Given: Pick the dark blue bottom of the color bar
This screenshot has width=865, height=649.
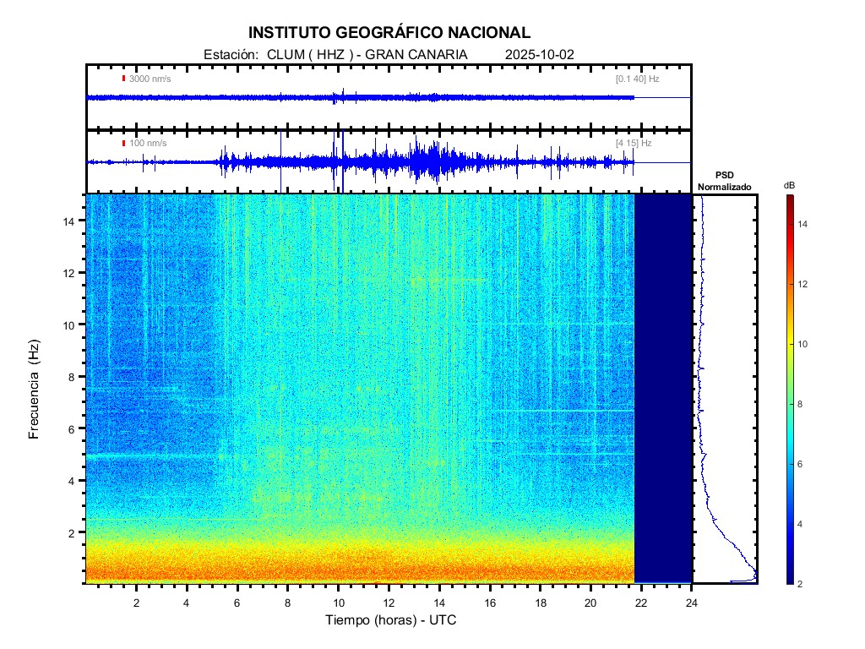Looking at the screenshot, I should coord(789,580).
